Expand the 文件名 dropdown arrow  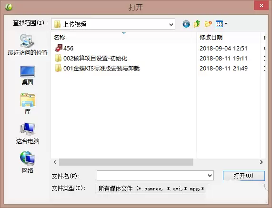pos(210,176)
